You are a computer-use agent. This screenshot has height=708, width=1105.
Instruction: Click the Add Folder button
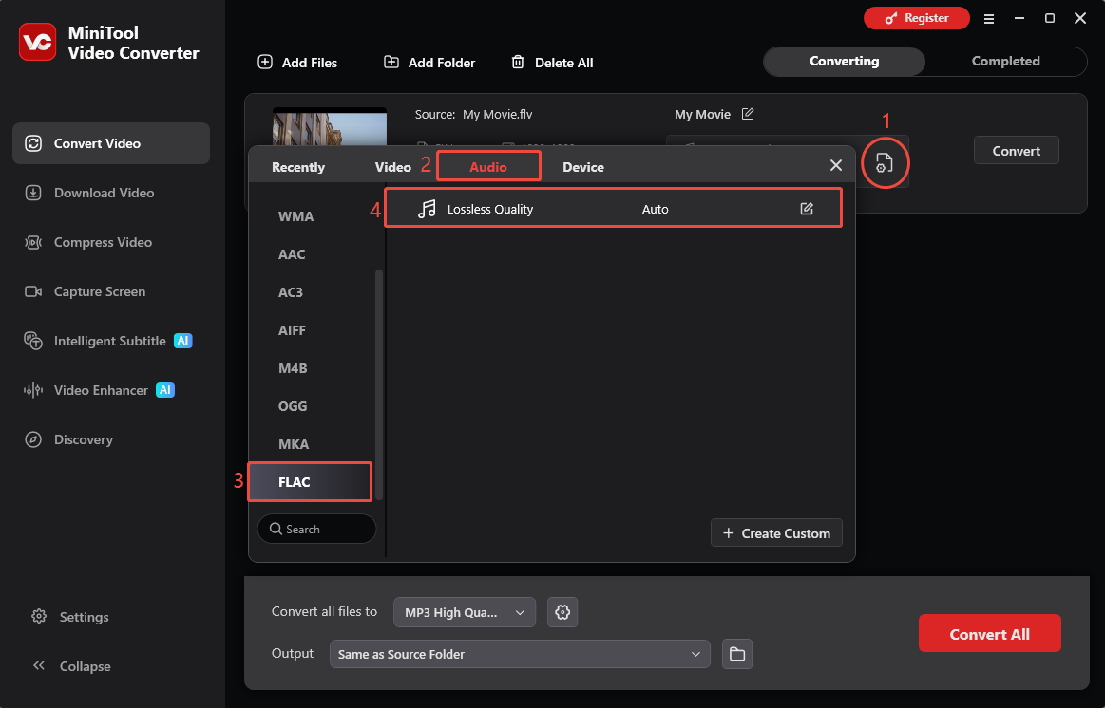click(x=429, y=63)
